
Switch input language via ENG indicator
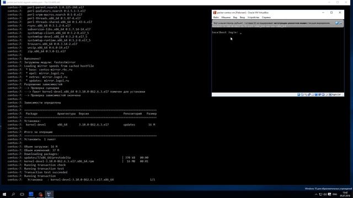coord(335,194)
